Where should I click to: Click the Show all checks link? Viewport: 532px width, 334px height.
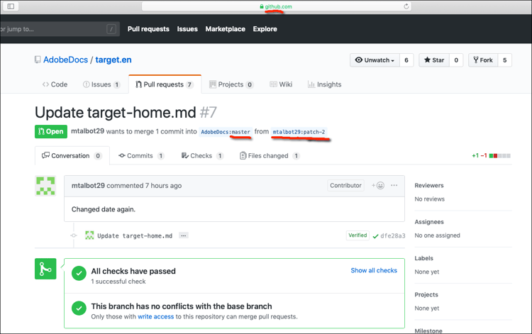[x=374, y=270]
